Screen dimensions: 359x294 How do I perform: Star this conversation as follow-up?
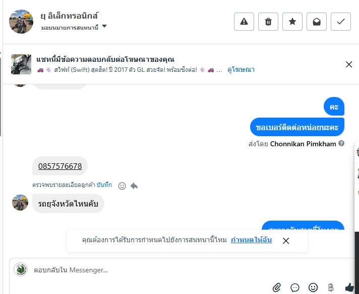tap(292, 22)
